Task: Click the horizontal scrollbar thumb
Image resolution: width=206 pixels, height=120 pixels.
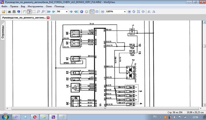Action: click(105, 108)
